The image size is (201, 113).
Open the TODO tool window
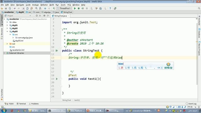(9, 104)
